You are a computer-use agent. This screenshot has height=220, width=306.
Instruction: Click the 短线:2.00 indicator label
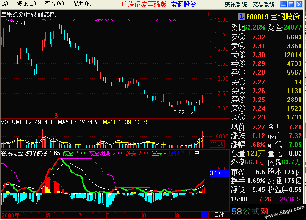click(180, 153)
